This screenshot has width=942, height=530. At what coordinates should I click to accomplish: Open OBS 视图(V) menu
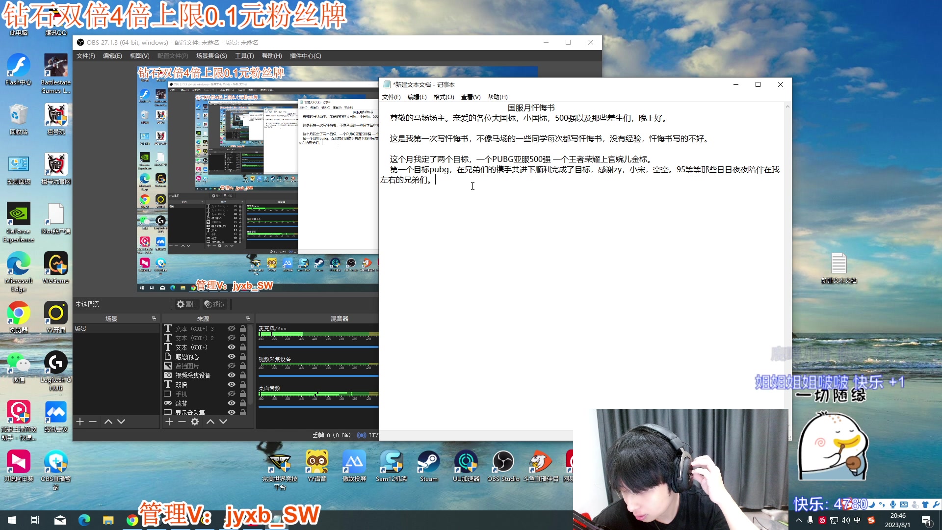[x=139, y=56]
